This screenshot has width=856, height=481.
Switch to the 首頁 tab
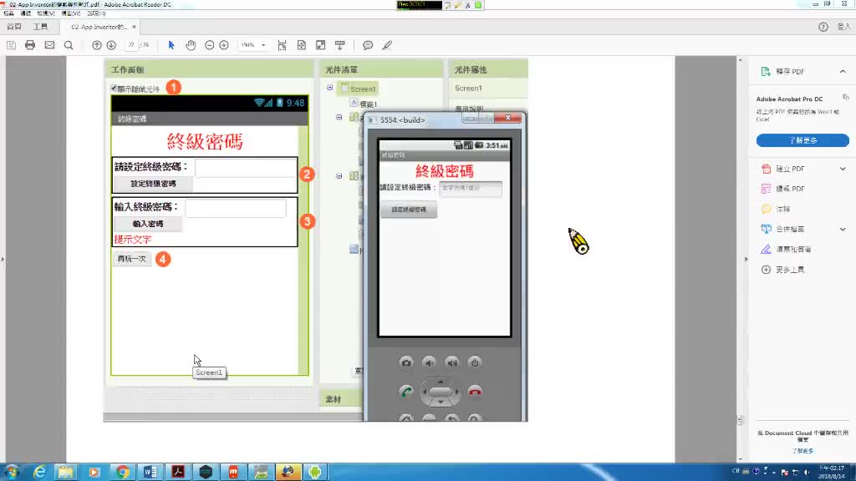[x=14, y=27]
